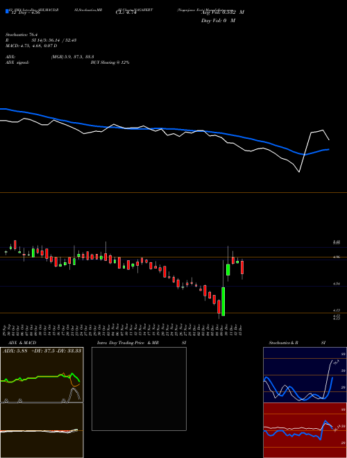Click the 'BUY Slowing @ 12%' signal text
347x458 pixels.
click(110, 62)
